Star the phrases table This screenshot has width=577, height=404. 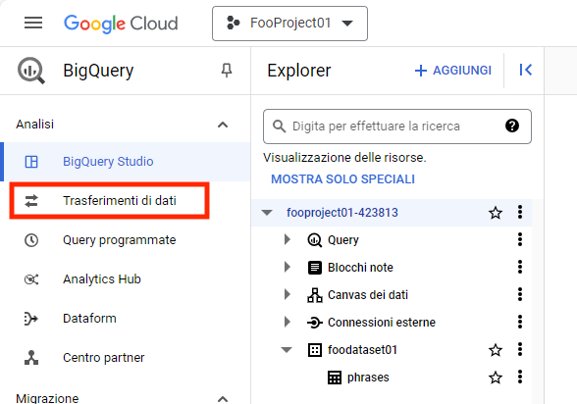[496, 378]
